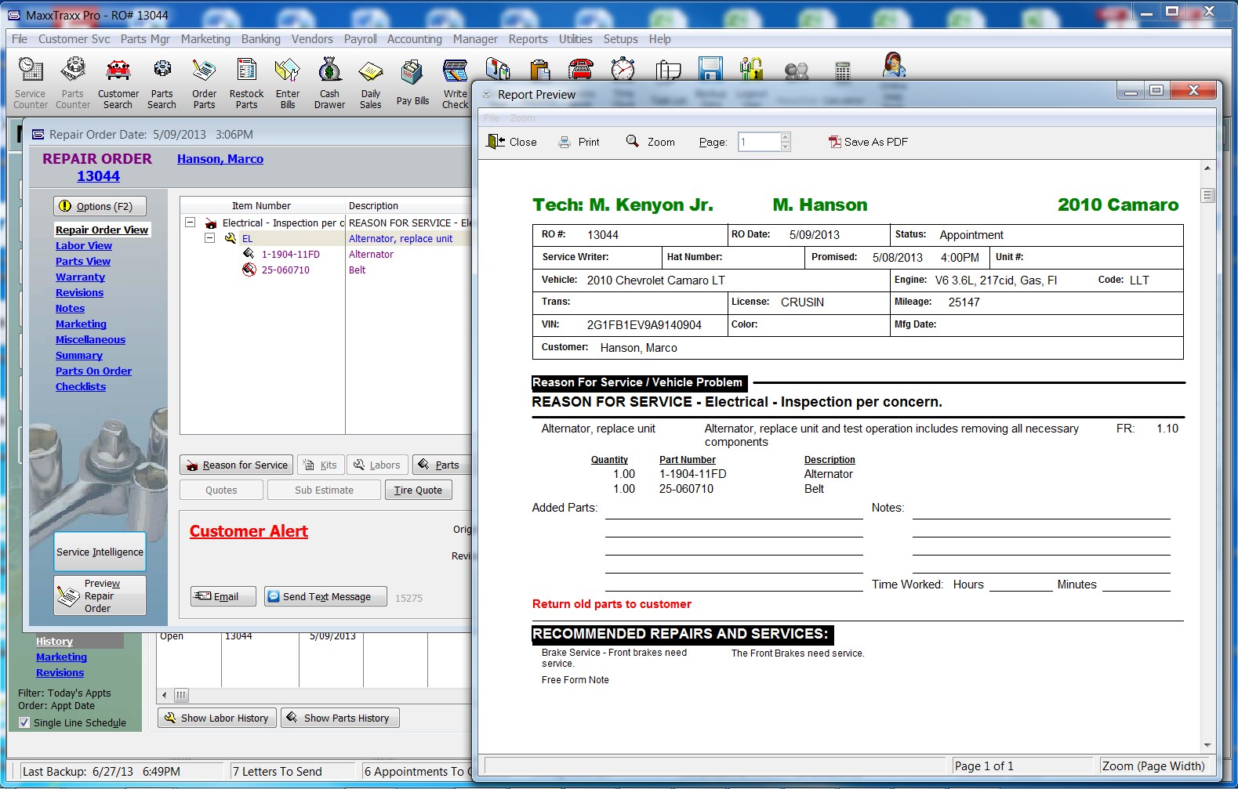Open the Setups menu

coord(620,39)
